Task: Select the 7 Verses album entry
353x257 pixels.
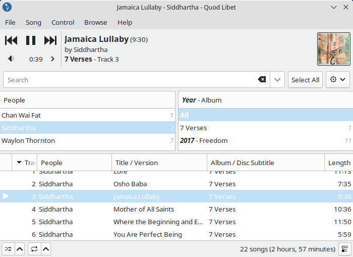Action: pyautogui.click(x=266, y=128)
